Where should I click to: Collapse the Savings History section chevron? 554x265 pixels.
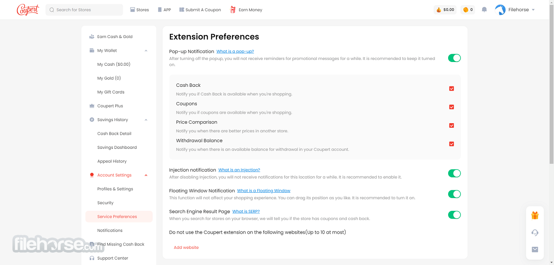tap(146, 120)
